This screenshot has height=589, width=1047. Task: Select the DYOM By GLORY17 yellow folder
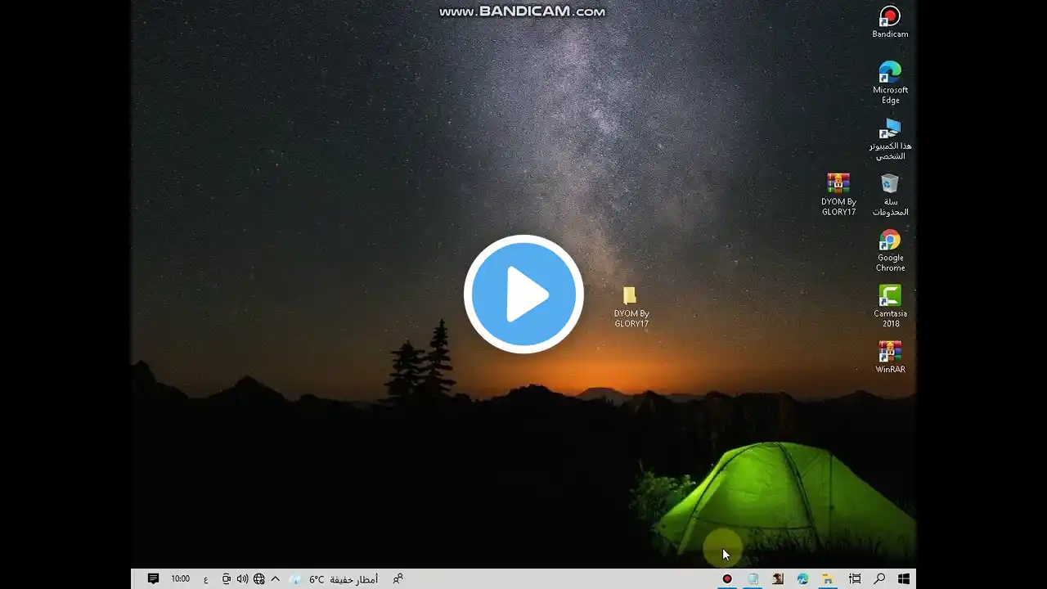tap(631, 307)
